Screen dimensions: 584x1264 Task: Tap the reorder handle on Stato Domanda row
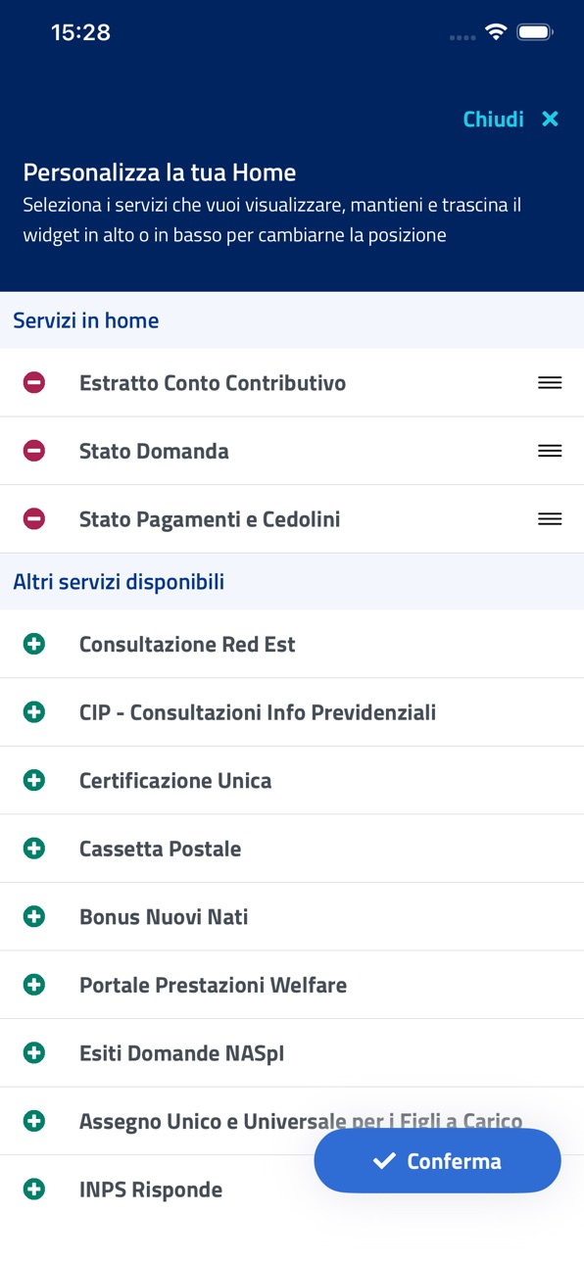tap(550, 451)
